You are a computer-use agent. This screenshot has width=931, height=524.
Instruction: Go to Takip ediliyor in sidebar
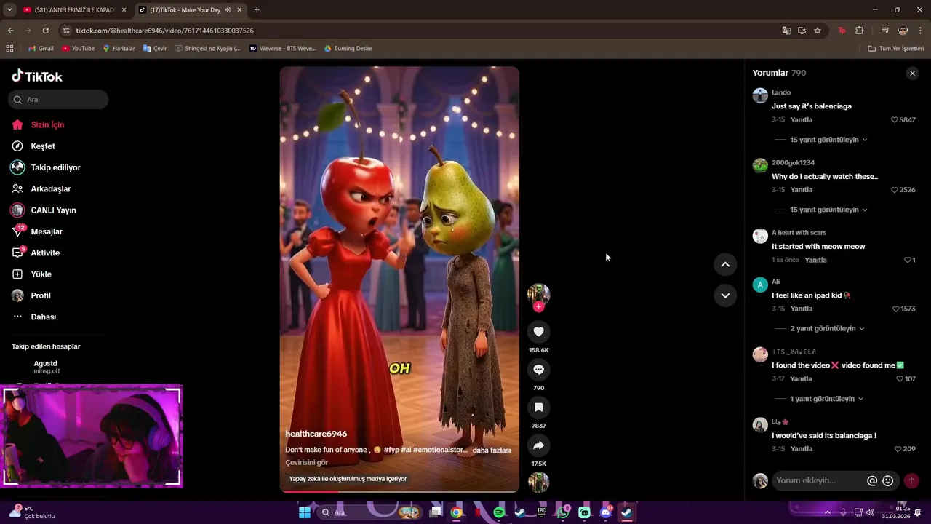click(55, 167)
